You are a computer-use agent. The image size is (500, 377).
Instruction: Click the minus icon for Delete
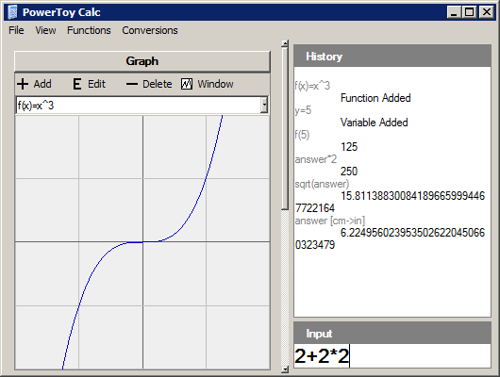(132, 84)
